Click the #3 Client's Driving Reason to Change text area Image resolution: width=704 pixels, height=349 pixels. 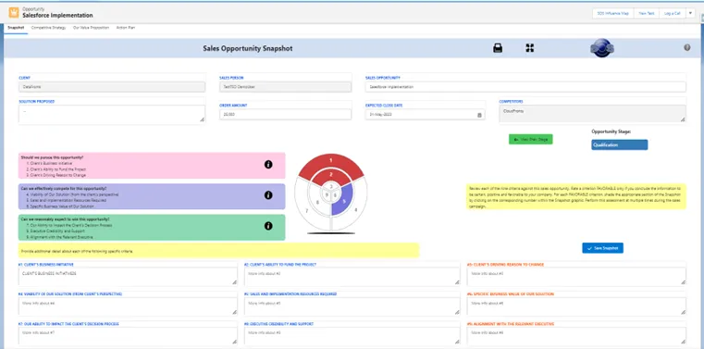pyautogui.click(x=576, y=276)
